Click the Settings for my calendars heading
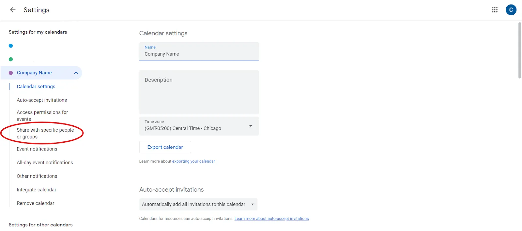522x231 pixels. [x=38, y=32]
